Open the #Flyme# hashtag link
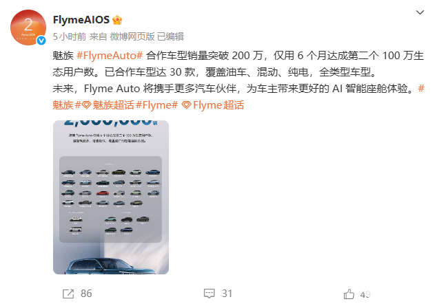Screen dimensions: 437x306 click(x=156, y=105)
